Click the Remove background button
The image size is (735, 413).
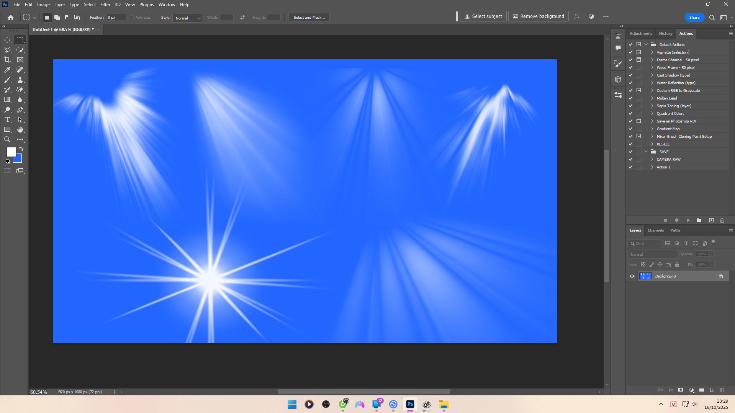538,16
